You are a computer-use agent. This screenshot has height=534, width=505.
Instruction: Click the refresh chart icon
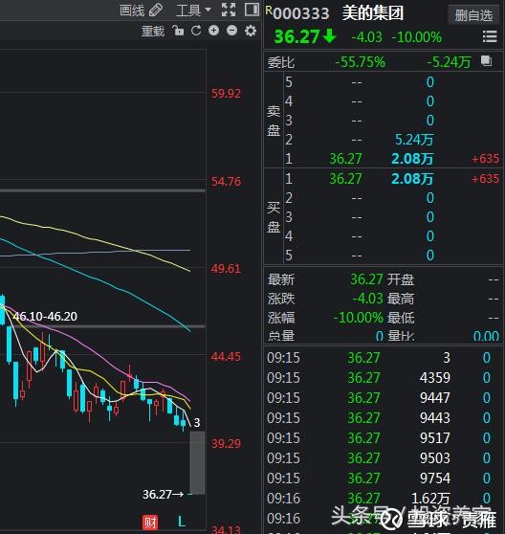(196, 31)
